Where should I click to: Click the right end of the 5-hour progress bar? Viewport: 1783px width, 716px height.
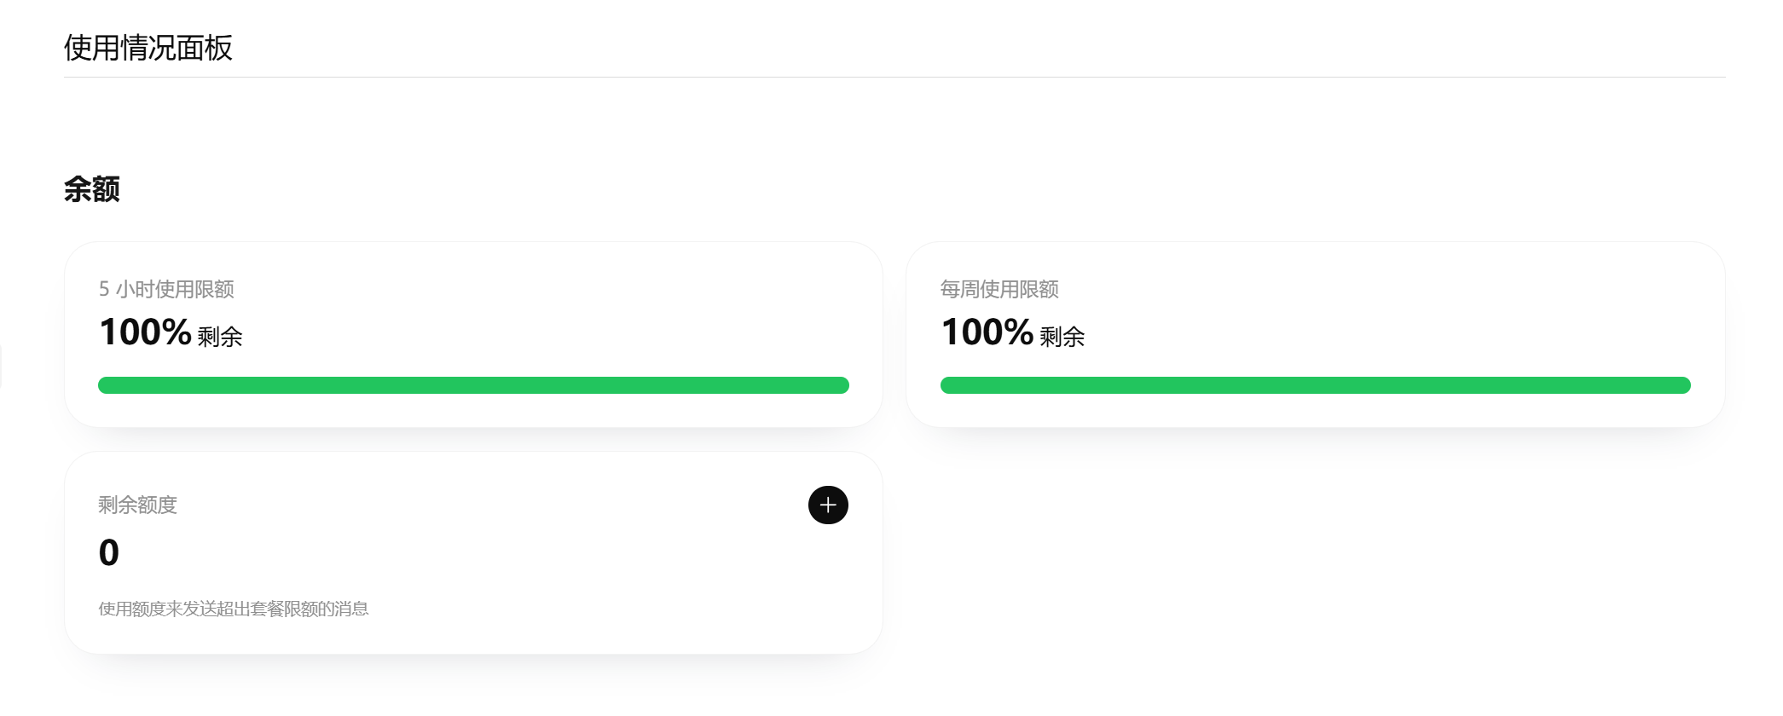(x=841, y=385)
